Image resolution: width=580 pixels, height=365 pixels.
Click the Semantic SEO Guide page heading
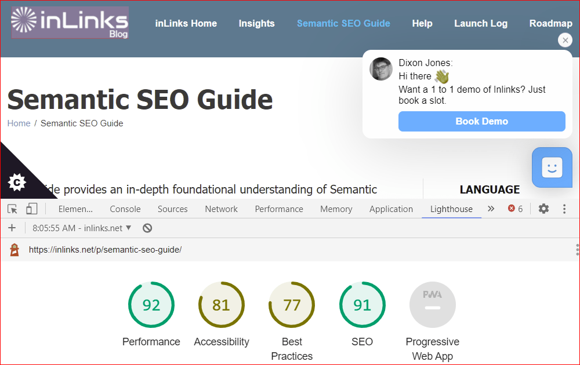(x=140, y=100)
